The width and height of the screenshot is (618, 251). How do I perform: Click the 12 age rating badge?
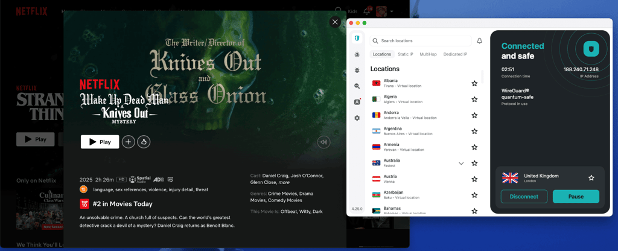[x=83, y=189]
